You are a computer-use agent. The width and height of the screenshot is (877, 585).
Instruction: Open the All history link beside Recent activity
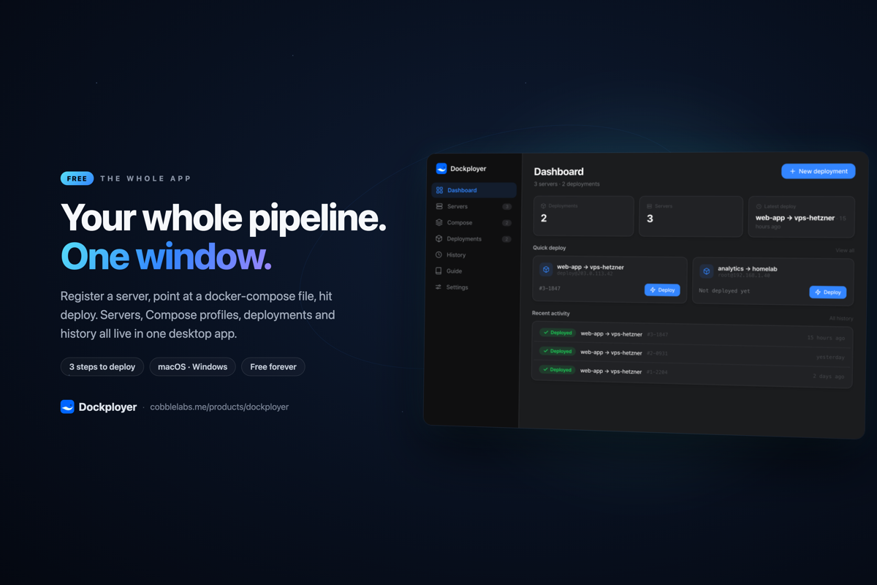pyautogui.click(x=841, y=319)
